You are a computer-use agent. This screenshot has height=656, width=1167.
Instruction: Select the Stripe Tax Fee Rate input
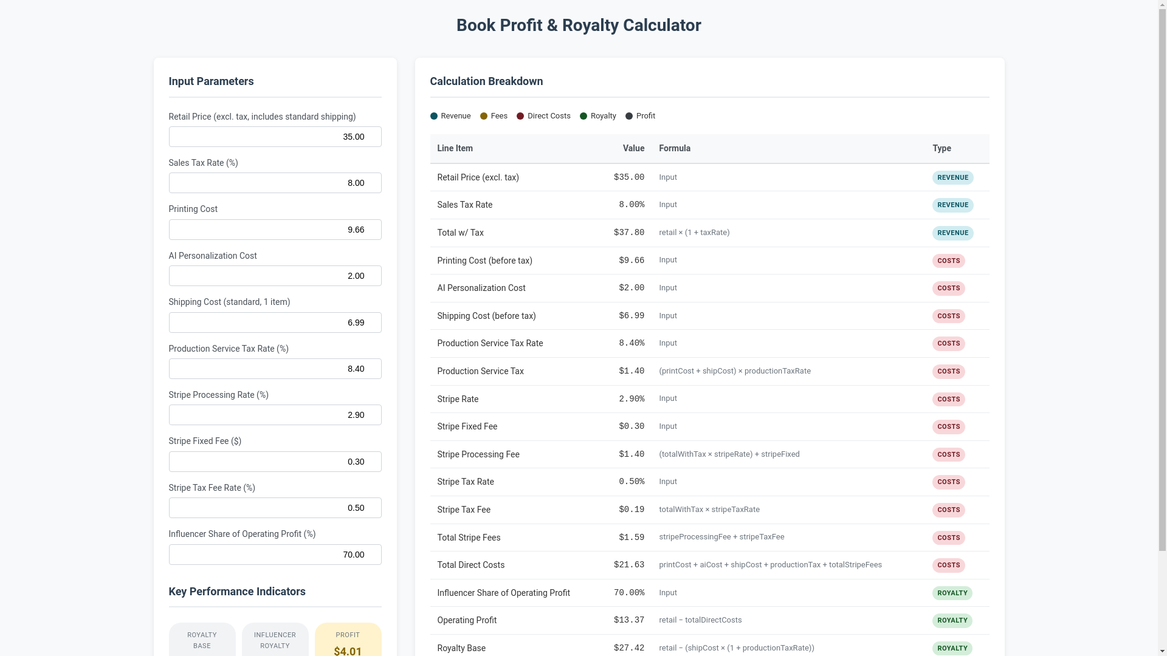(x=275, y=508)
